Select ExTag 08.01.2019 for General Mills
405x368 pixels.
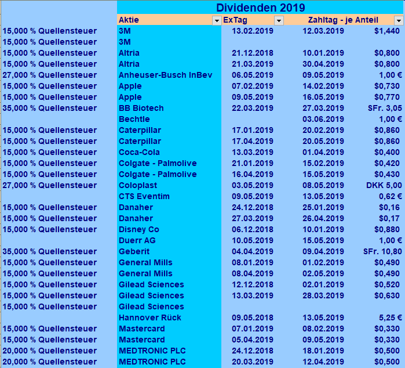point(253,263)
